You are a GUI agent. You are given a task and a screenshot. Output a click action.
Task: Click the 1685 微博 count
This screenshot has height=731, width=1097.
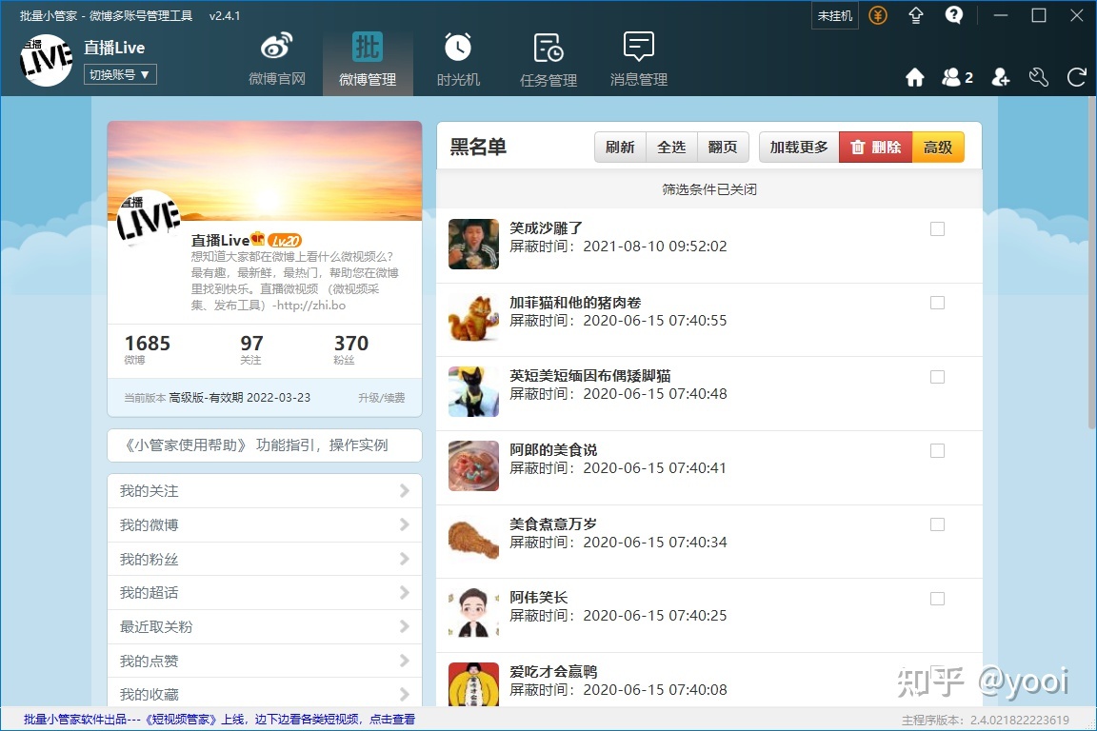(x=147, y=349)
